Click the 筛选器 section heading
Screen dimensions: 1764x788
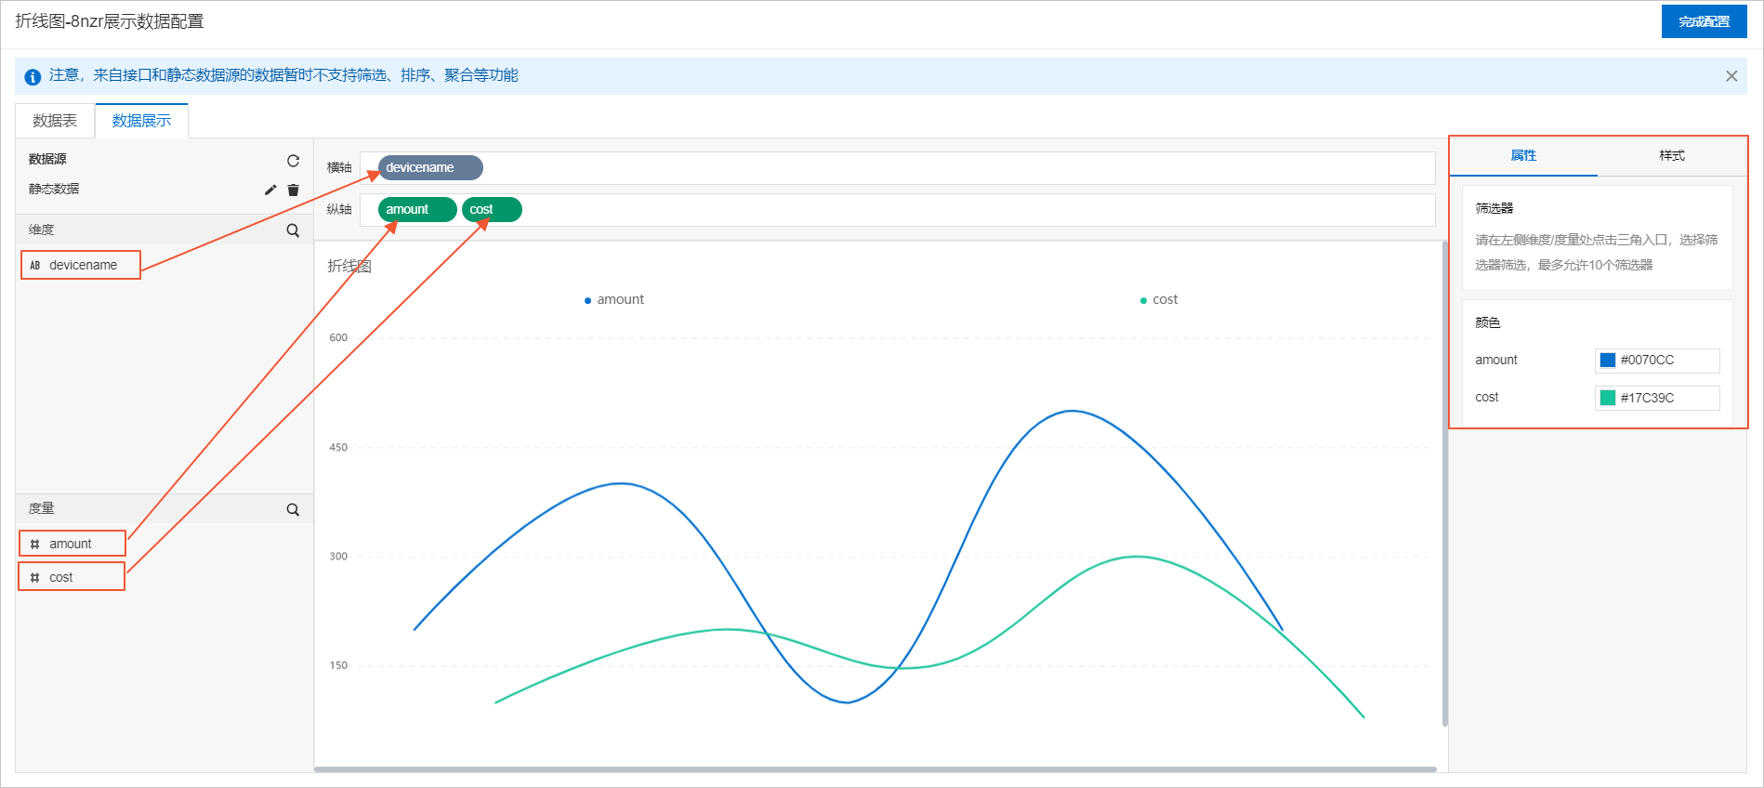1494,208
